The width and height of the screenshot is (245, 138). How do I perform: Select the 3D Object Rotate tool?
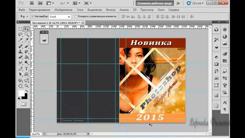coord(20,80)
